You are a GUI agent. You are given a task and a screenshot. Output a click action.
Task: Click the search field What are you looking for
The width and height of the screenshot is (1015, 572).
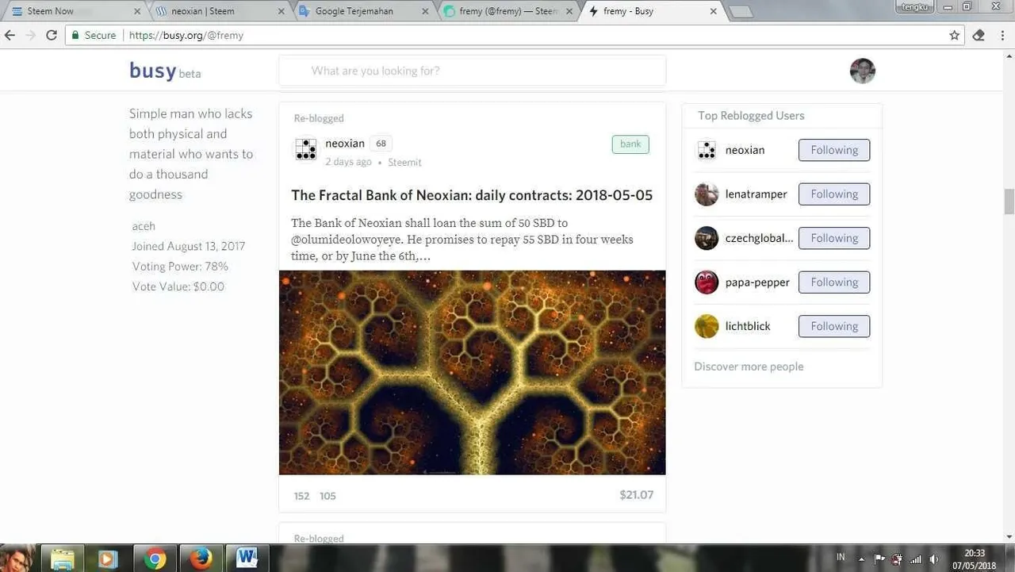(x=472, y=71)
